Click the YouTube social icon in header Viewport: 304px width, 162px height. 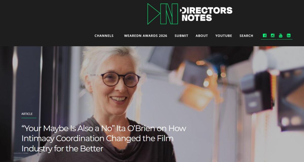[281, 35]
